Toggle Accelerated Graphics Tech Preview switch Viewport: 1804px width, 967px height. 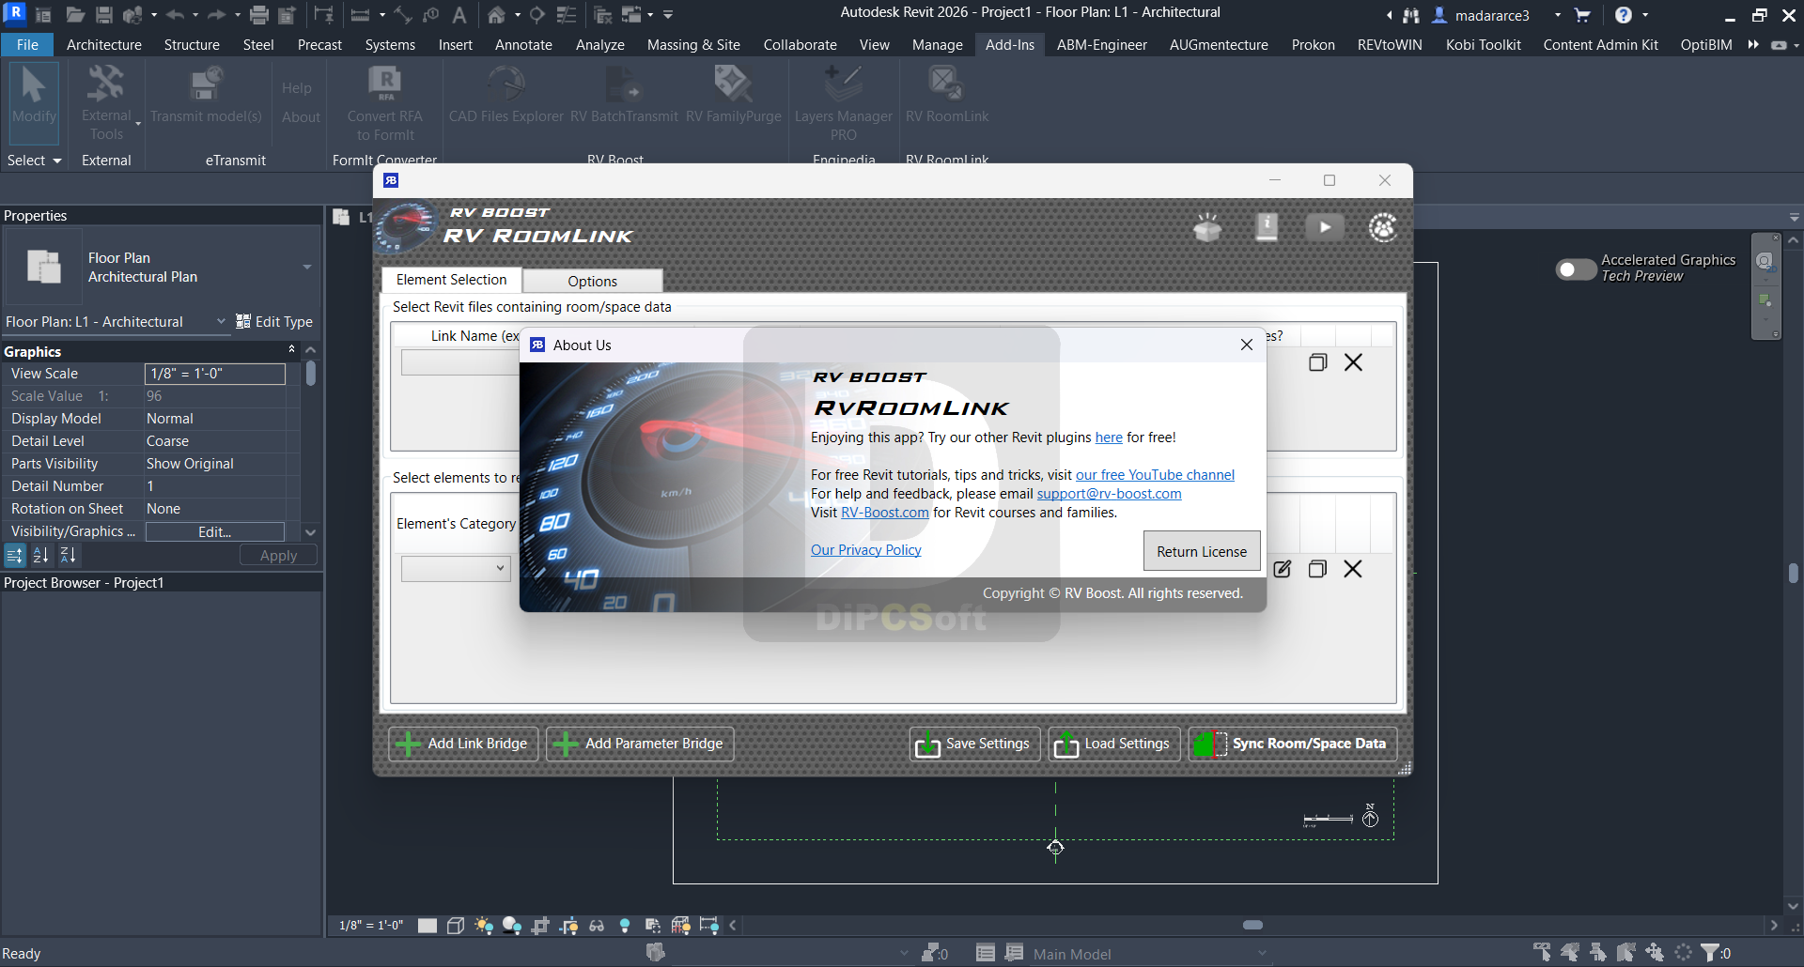point(1576,269)
